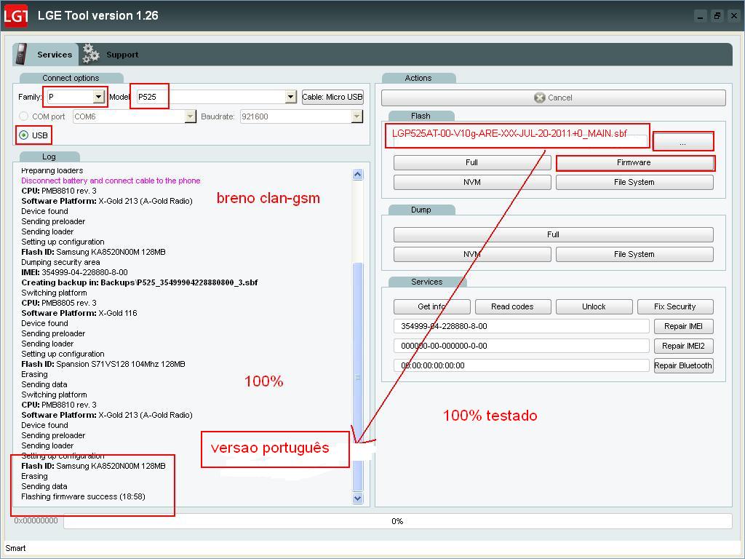The width and height of the screenshot is (745, 559).
Task: Click log line 'Flashing firmware success (18:58)'
Action: pos(83,496)
